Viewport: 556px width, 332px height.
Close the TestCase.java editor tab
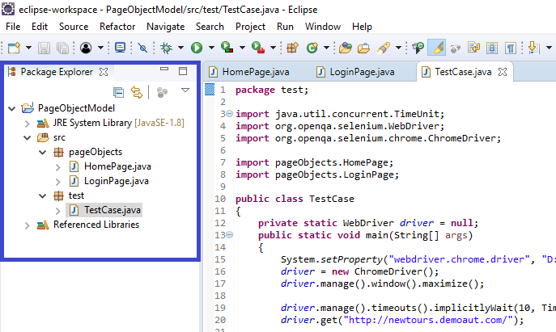pos(503,72)
